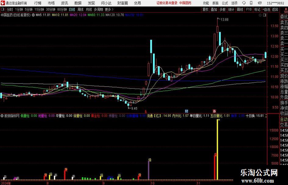Click the red R 500 badge
Viewport: 288px width, 185px height.
(x=286, y=10)
